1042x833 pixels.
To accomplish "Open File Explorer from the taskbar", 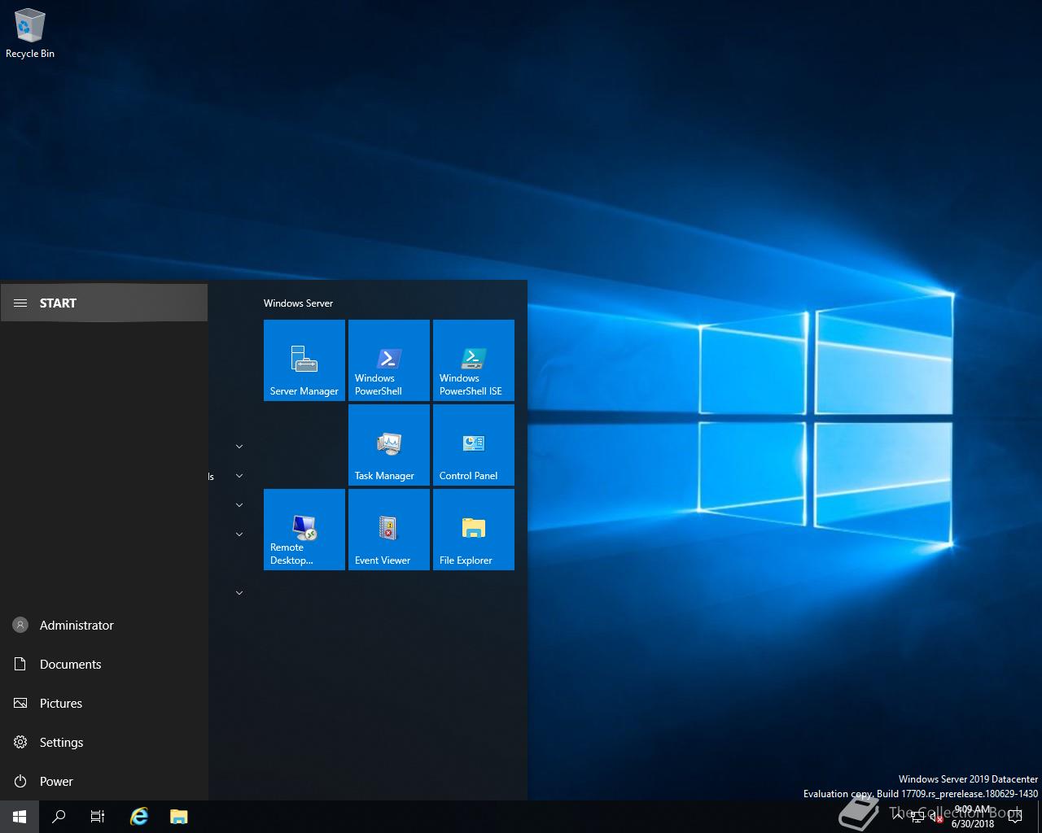I will (x=179, y=817).
